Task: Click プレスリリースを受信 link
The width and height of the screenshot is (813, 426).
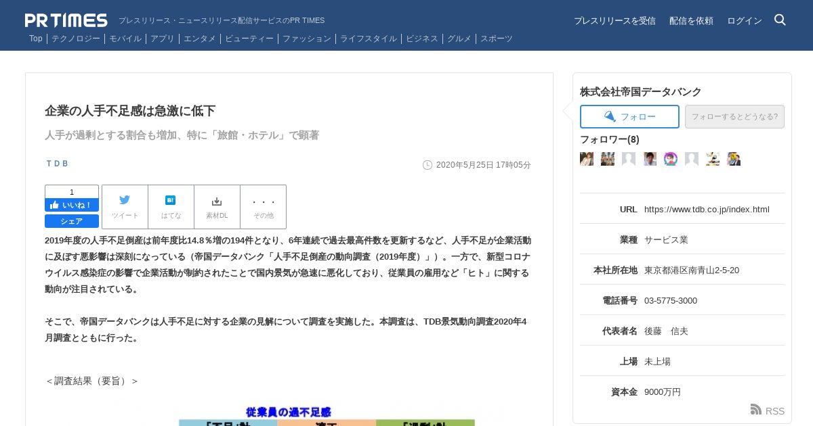Action: (x=614, y=21)
